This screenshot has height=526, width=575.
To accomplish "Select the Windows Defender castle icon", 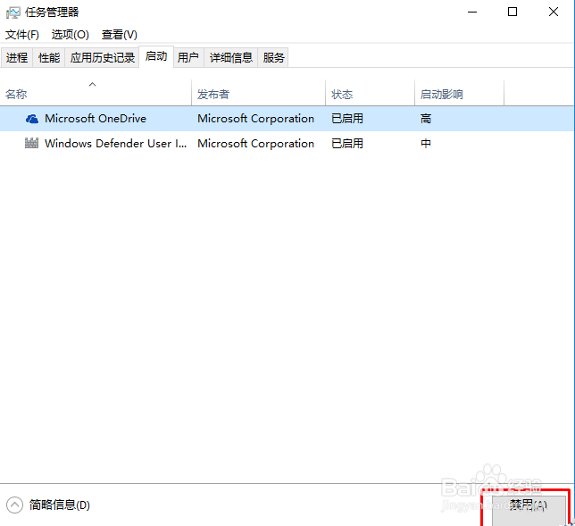I will tap(31, 143).
